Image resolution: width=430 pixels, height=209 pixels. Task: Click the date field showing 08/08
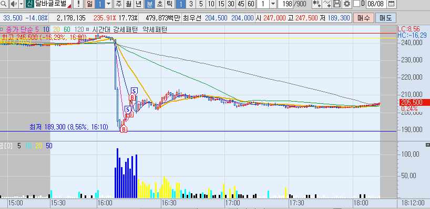[376, 4]
